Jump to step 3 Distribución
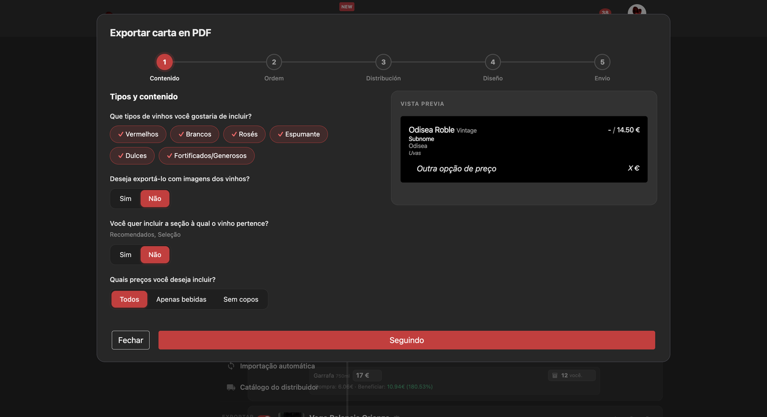767x417 pixels. pos(383,62)
